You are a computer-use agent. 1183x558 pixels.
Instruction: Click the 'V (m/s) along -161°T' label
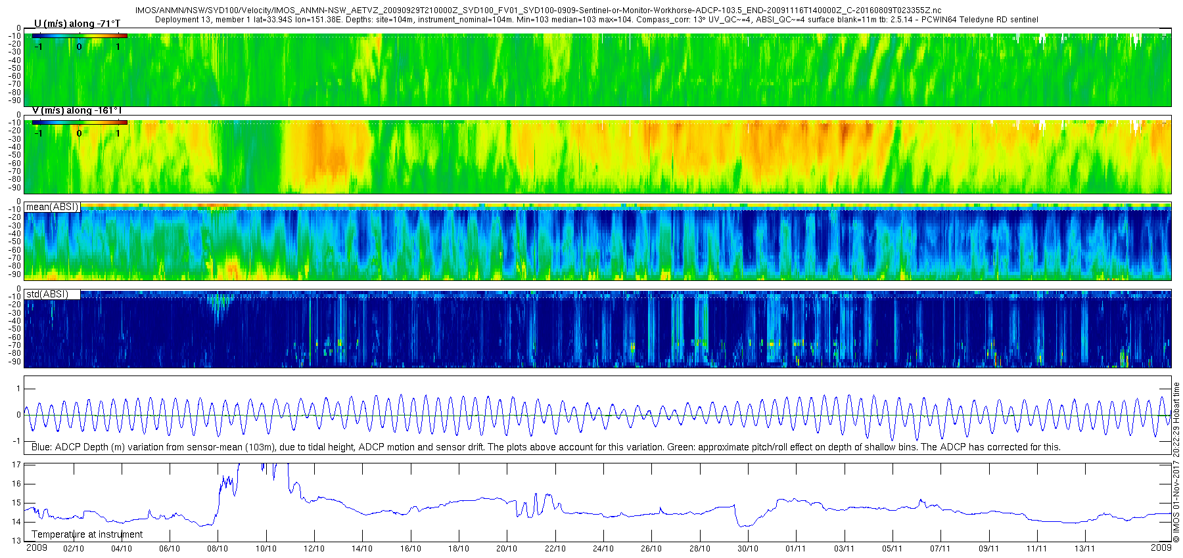pyautogui.click(x=77, y=111)
